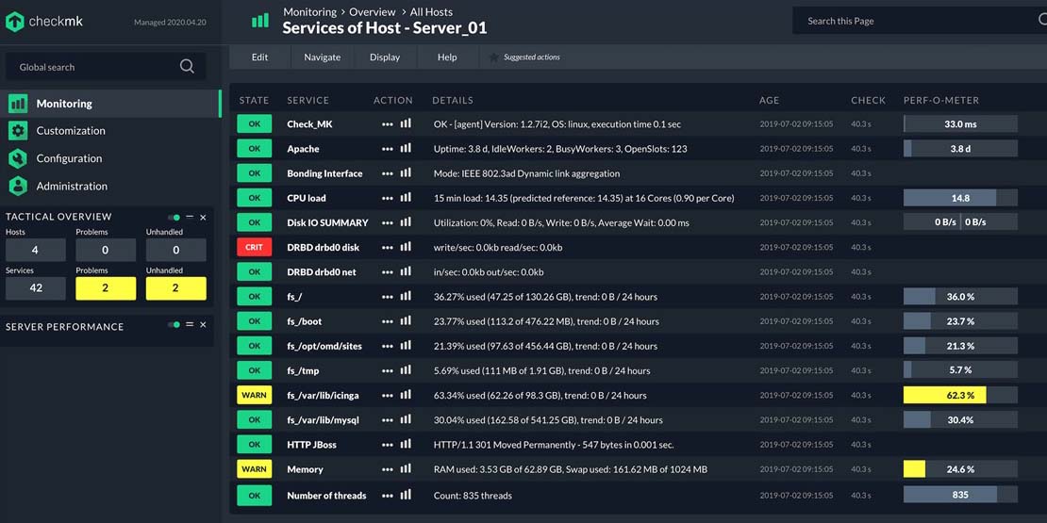Click the WARN state badge for Memory
The width and height of the screenshot is (1047, 523).
pos(255,469)
